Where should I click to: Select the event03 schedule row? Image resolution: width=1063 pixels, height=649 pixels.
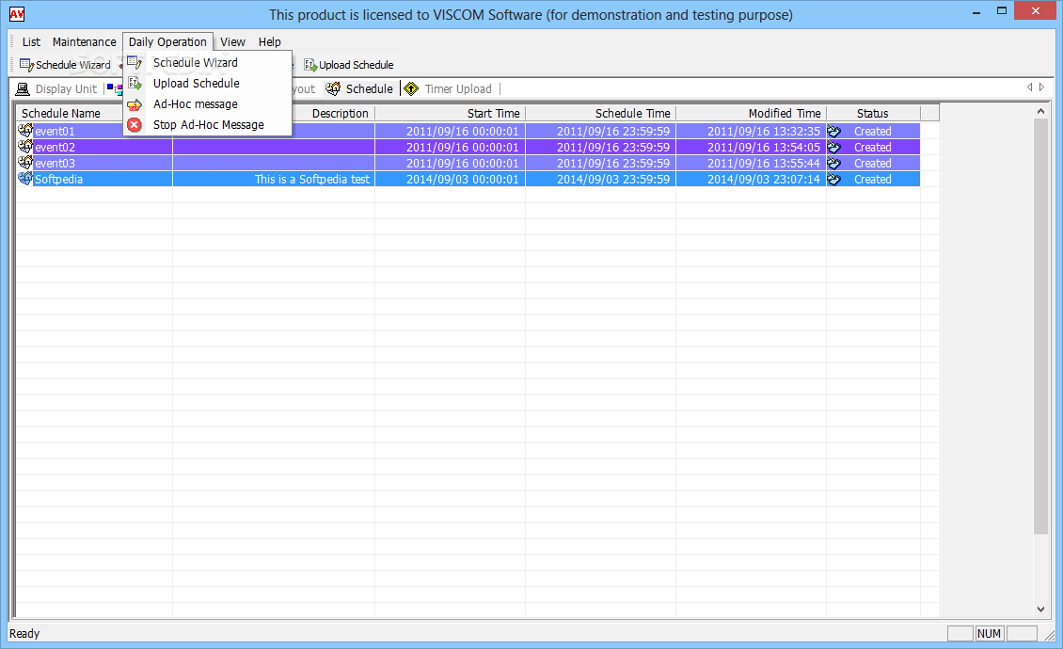(468, 164)
